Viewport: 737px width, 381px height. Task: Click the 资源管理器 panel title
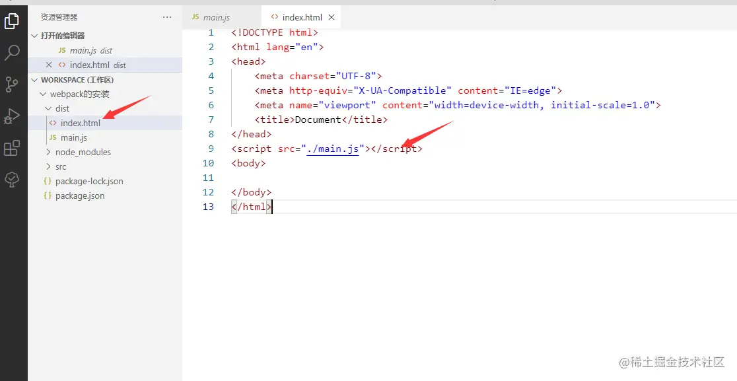[59, 17]
